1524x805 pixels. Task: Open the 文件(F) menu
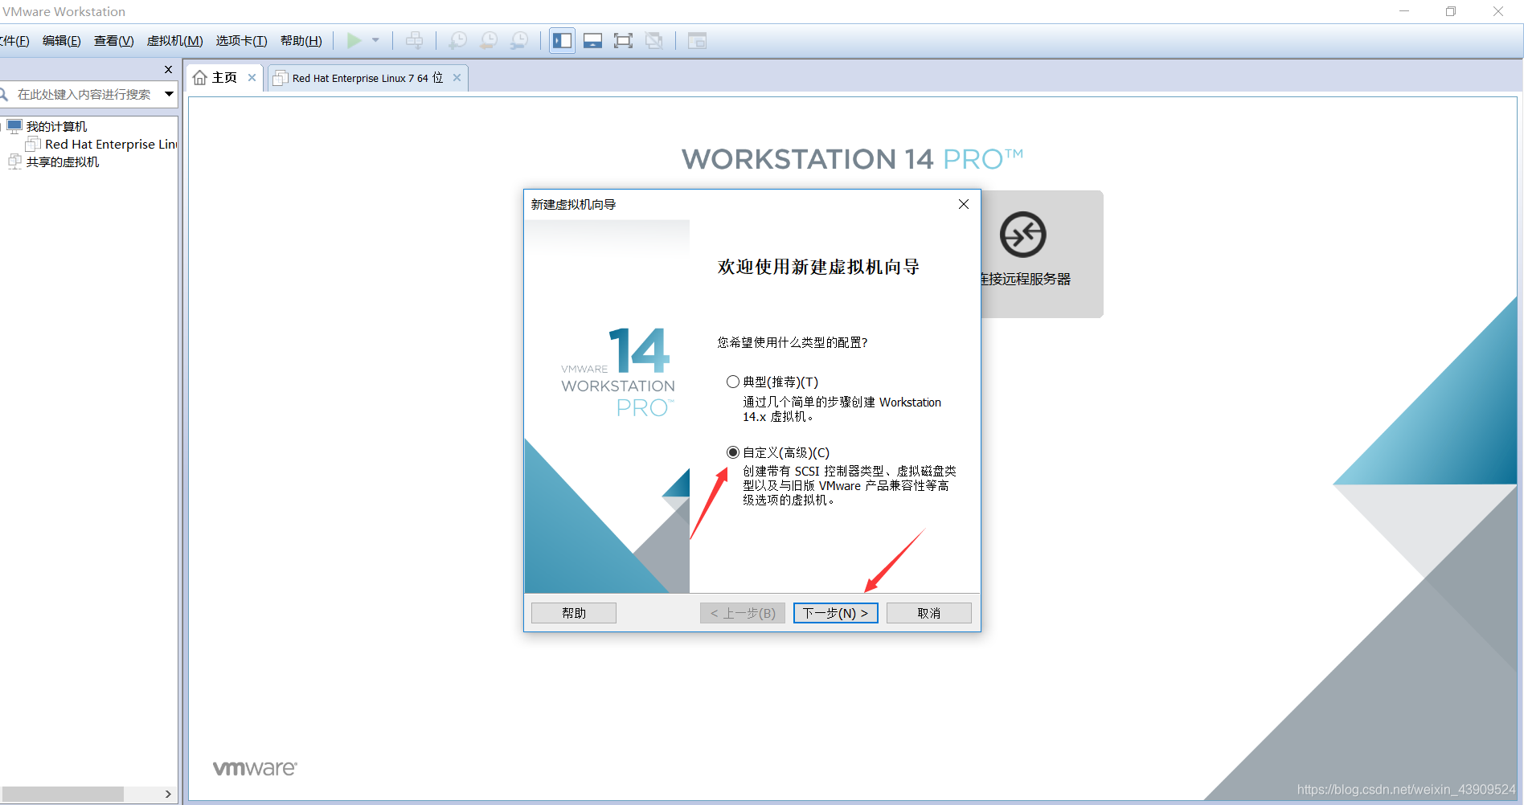point(14,41)
